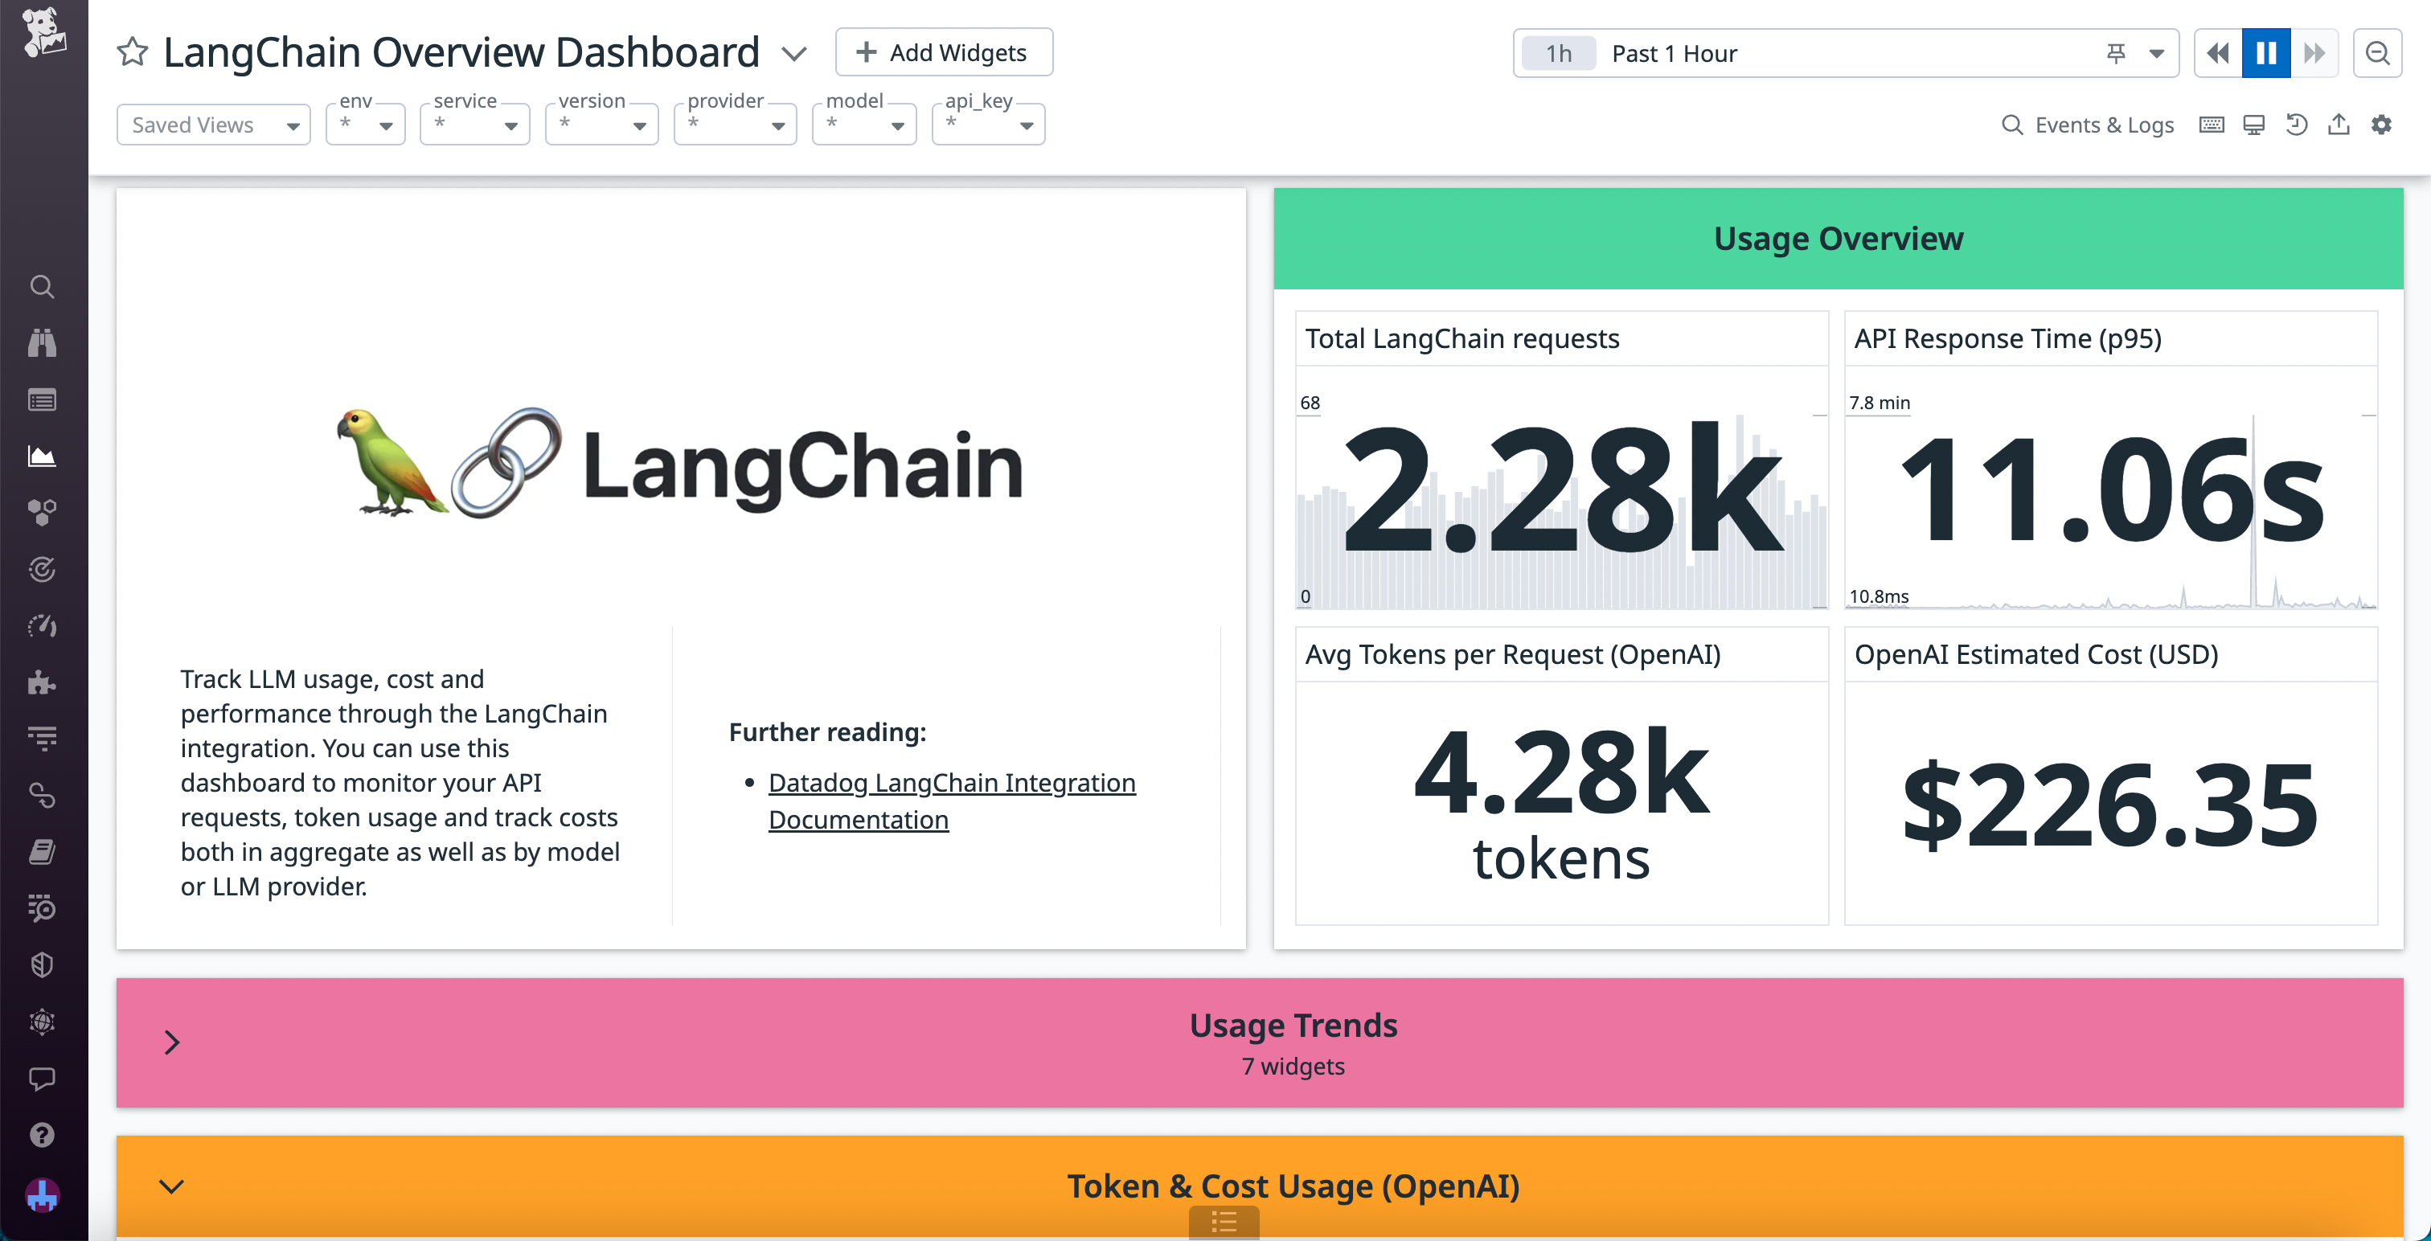Open the Dashboards graph icon in sidebar
Image resolution: width=2431 pixels, height=1241 pixels.
tap(43, 456)
